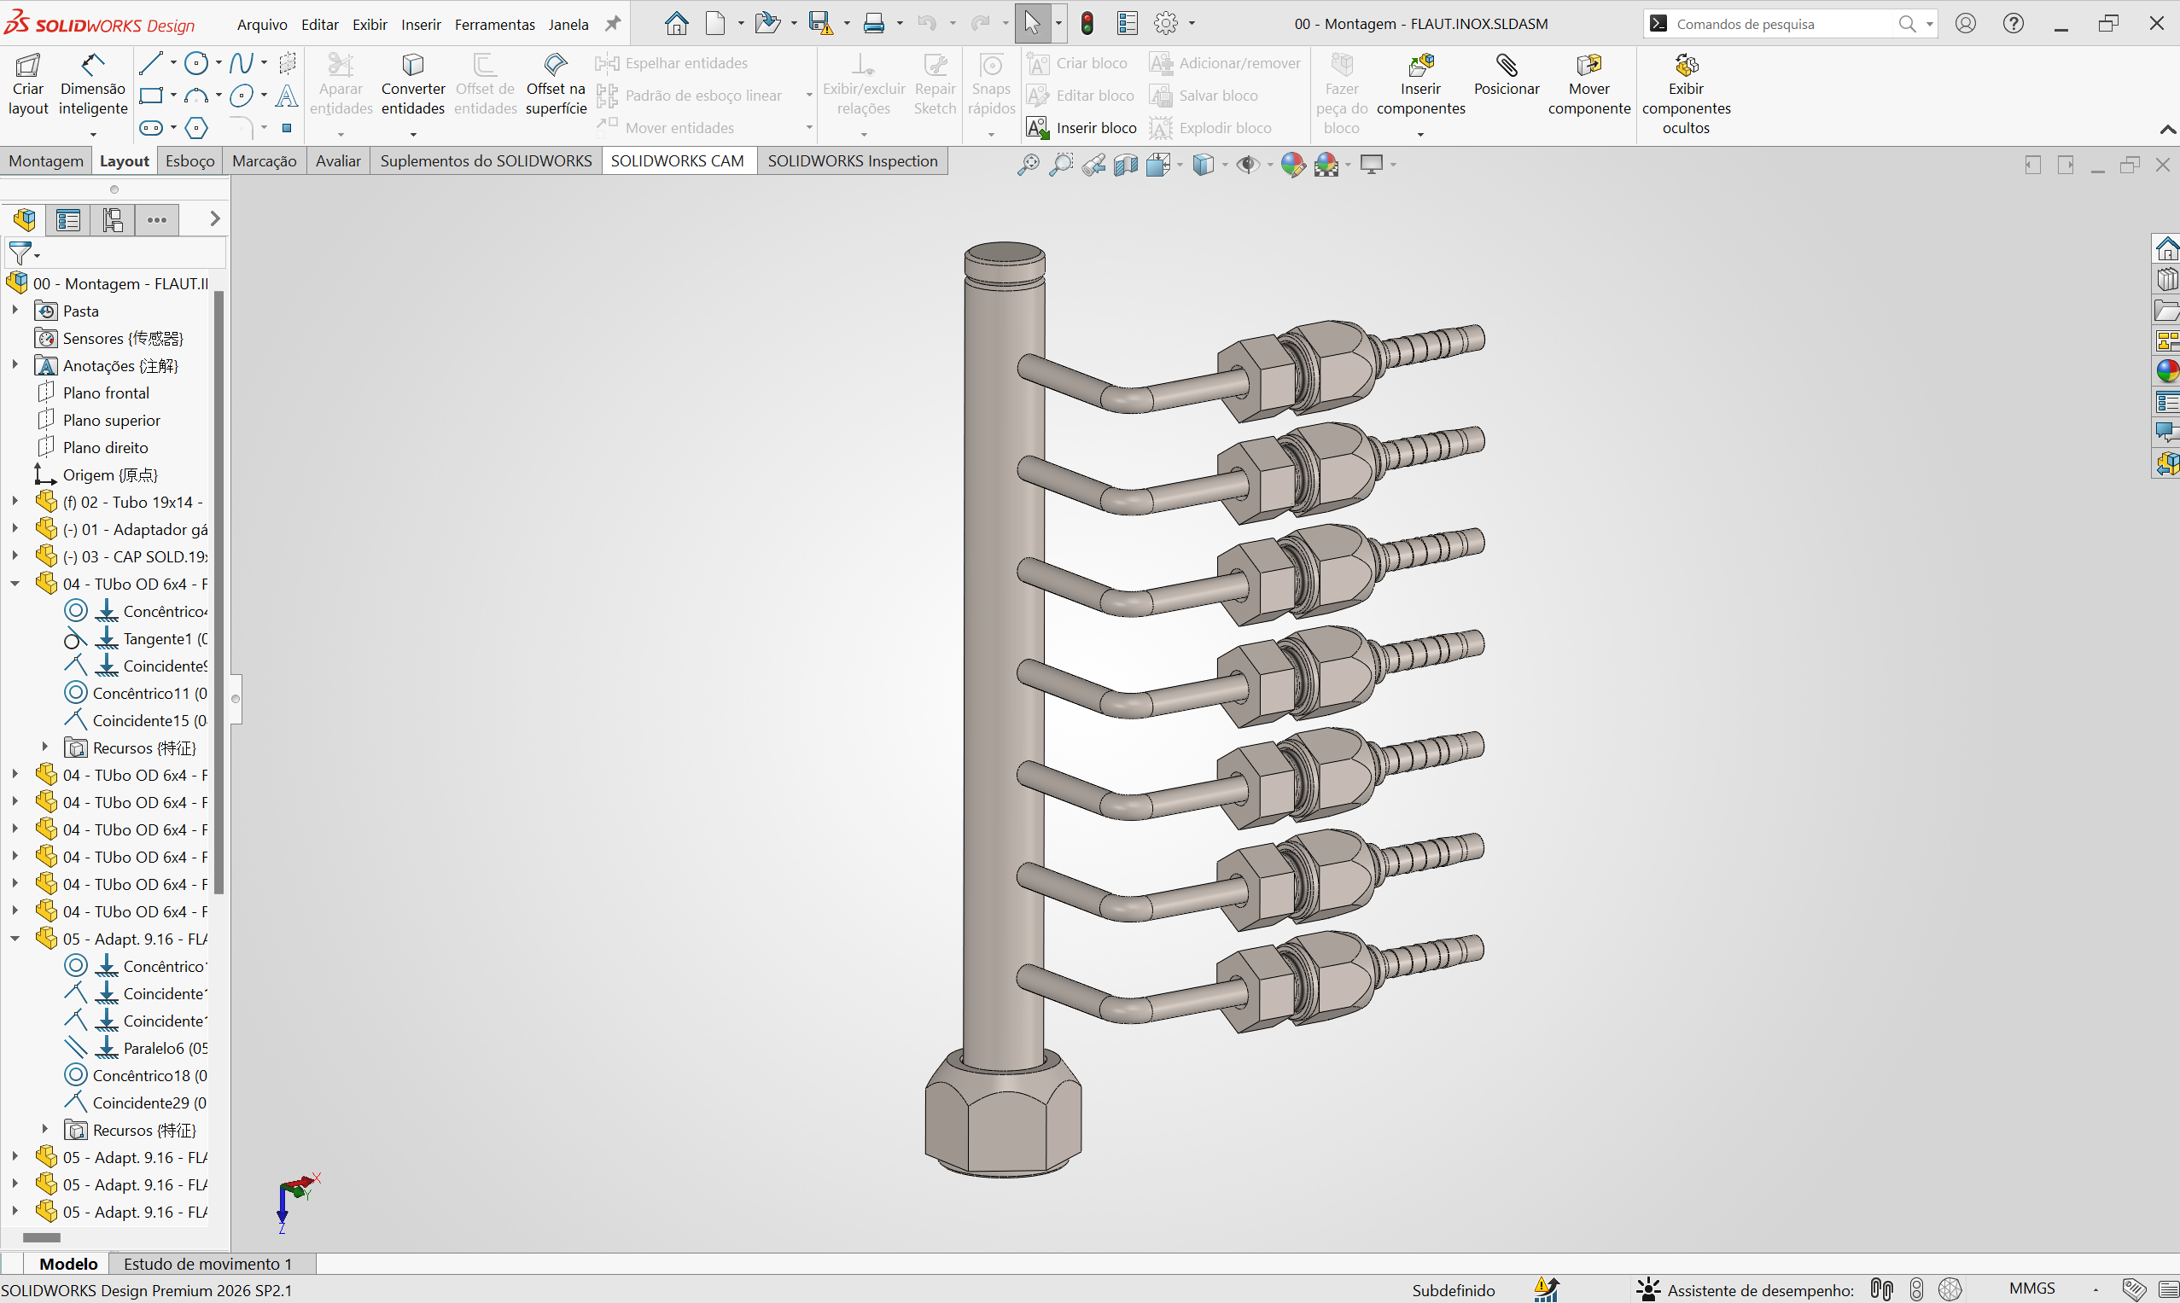Viewport: 2180px width, 1303px height.
Task: Pick the Arc sketch tool
Action: click(x=196, y=96)
